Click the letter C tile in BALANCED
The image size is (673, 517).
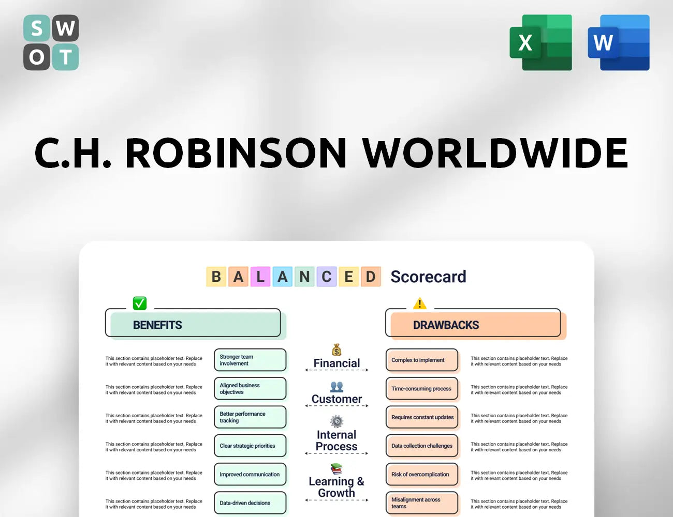tap(327, 277)
